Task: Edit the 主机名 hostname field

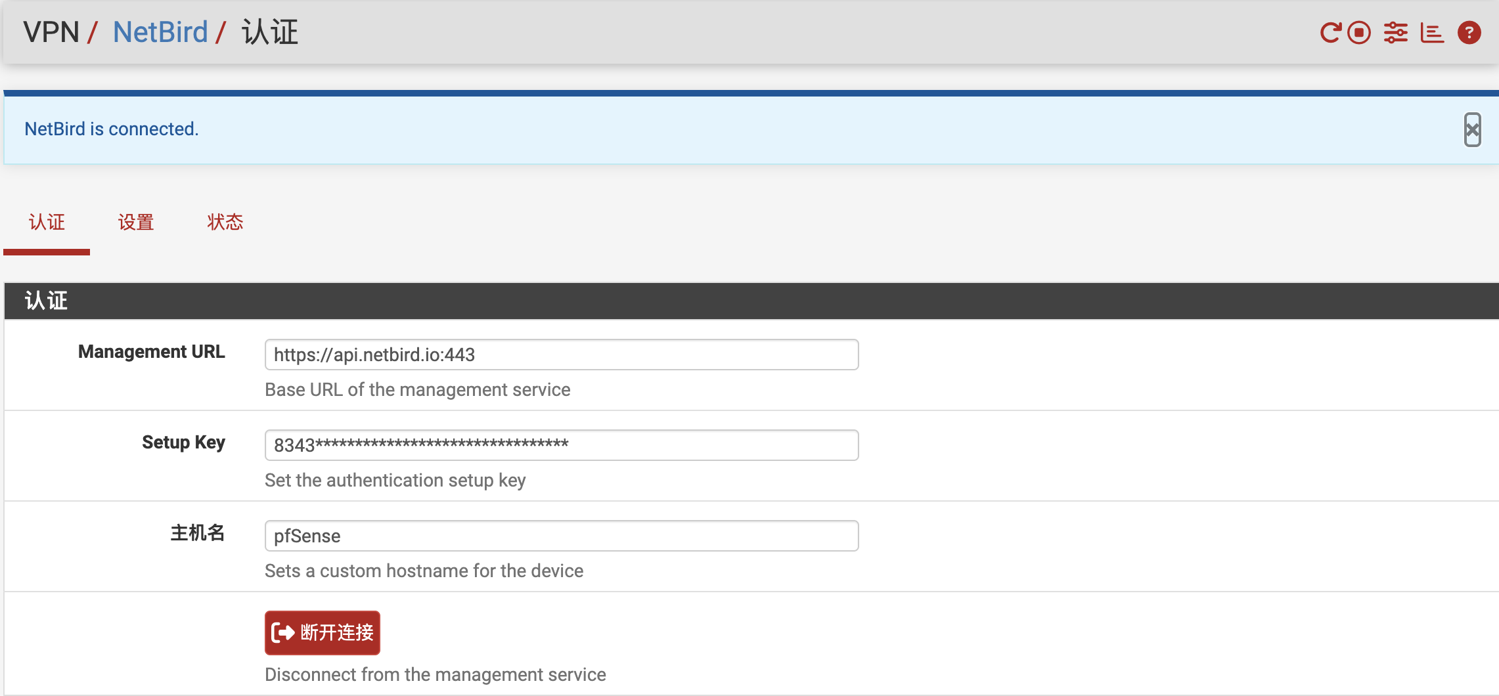Action: pos(562,536)
